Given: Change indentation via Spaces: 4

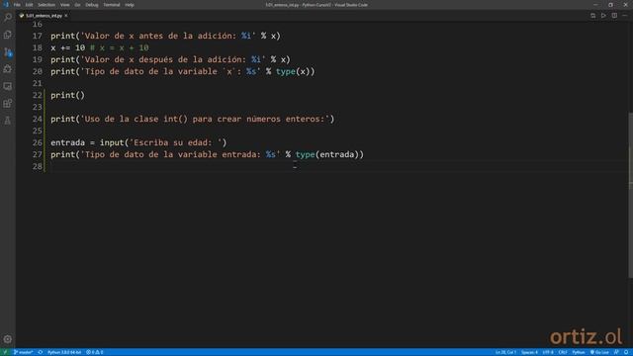Looking at the screenshot, I should tap(529, 352).
